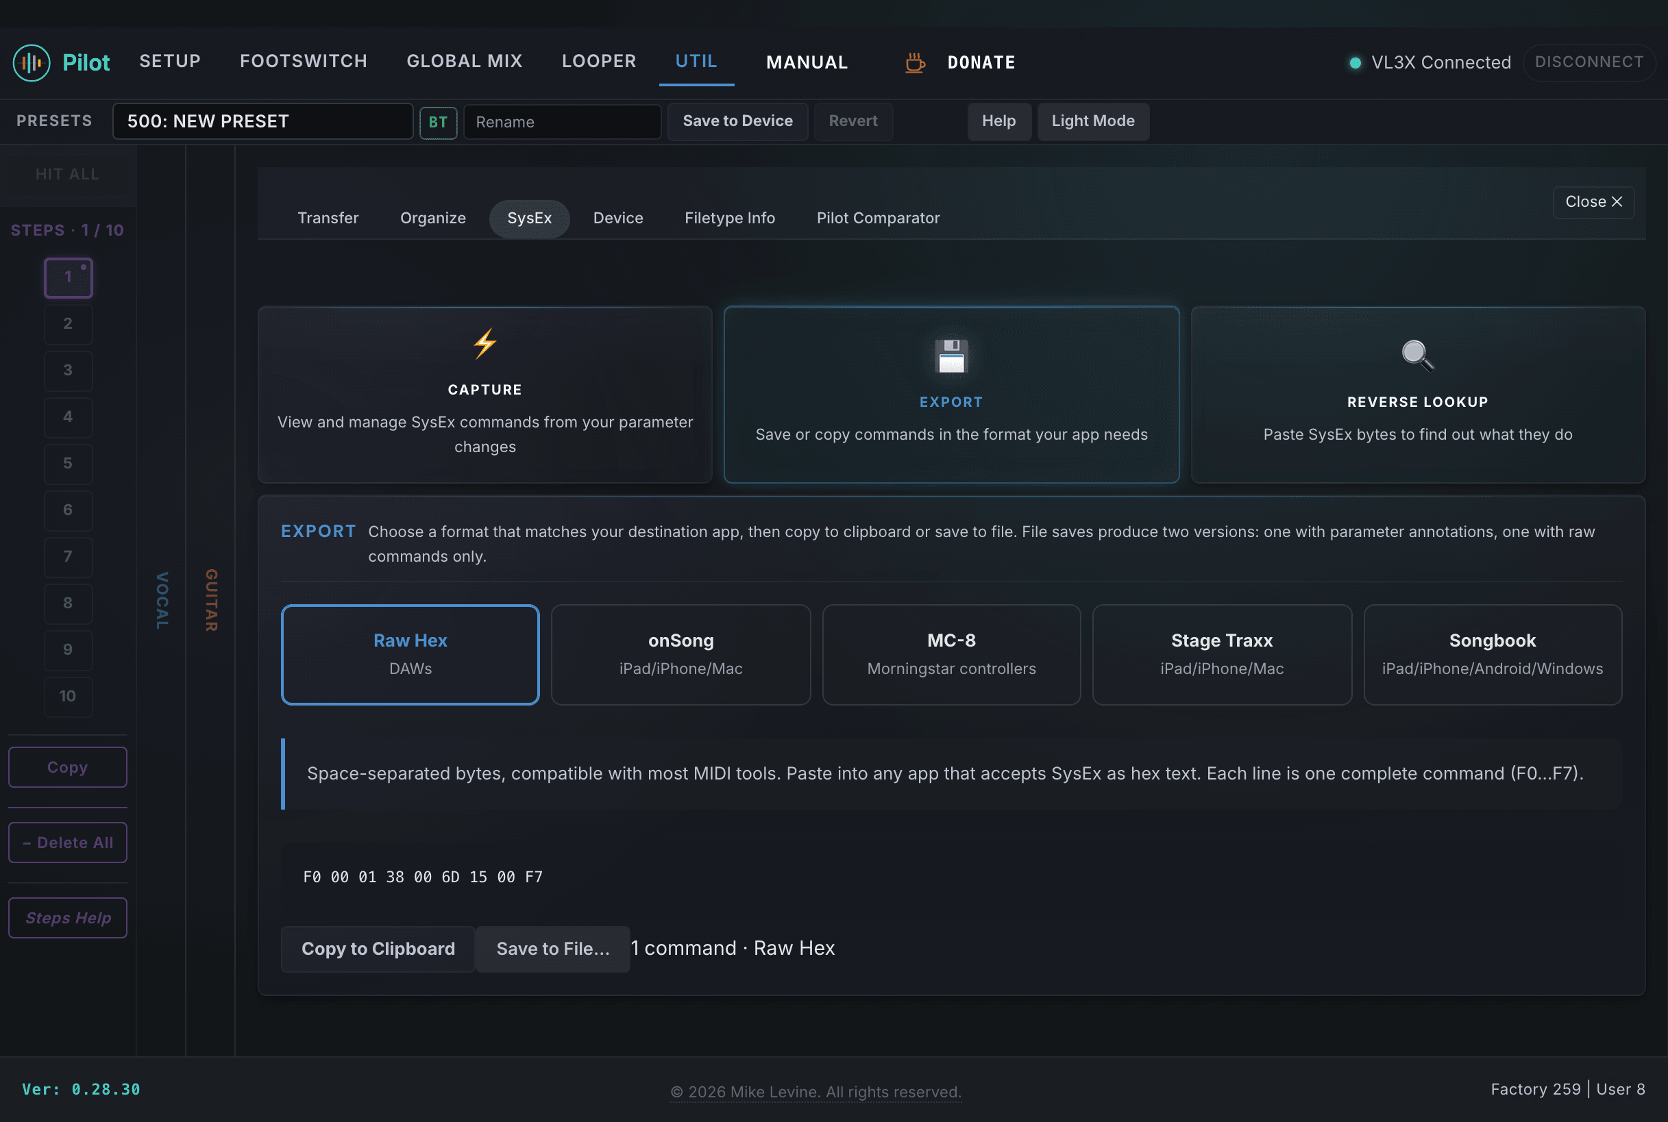The width and height of the screenshot is (1668, 1122).
Task: Open the Capture card
Action: pos(485,395)
